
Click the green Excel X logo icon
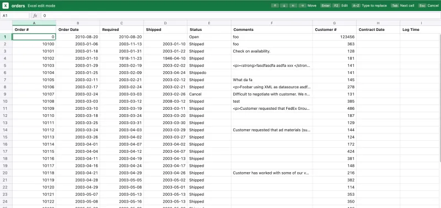6,6
